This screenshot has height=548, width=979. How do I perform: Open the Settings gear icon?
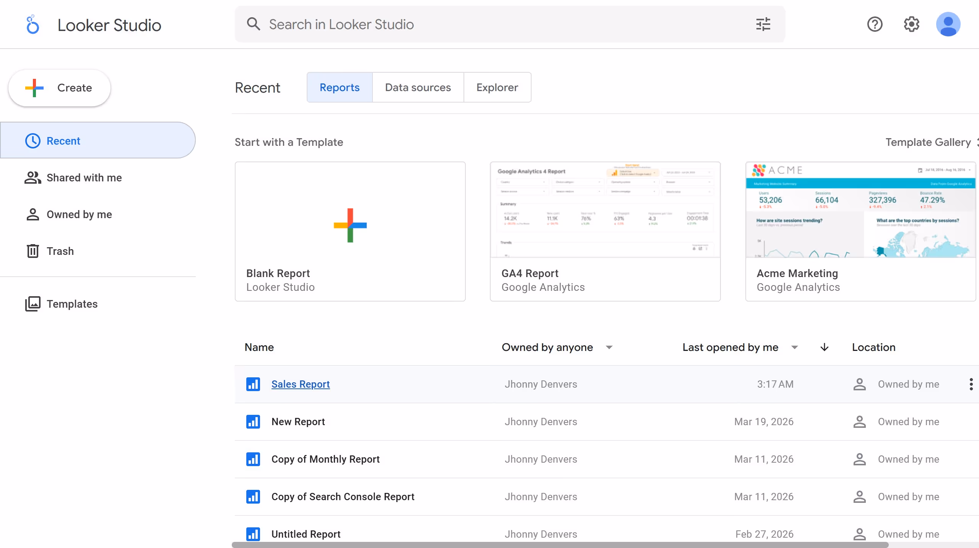point(911,24)
